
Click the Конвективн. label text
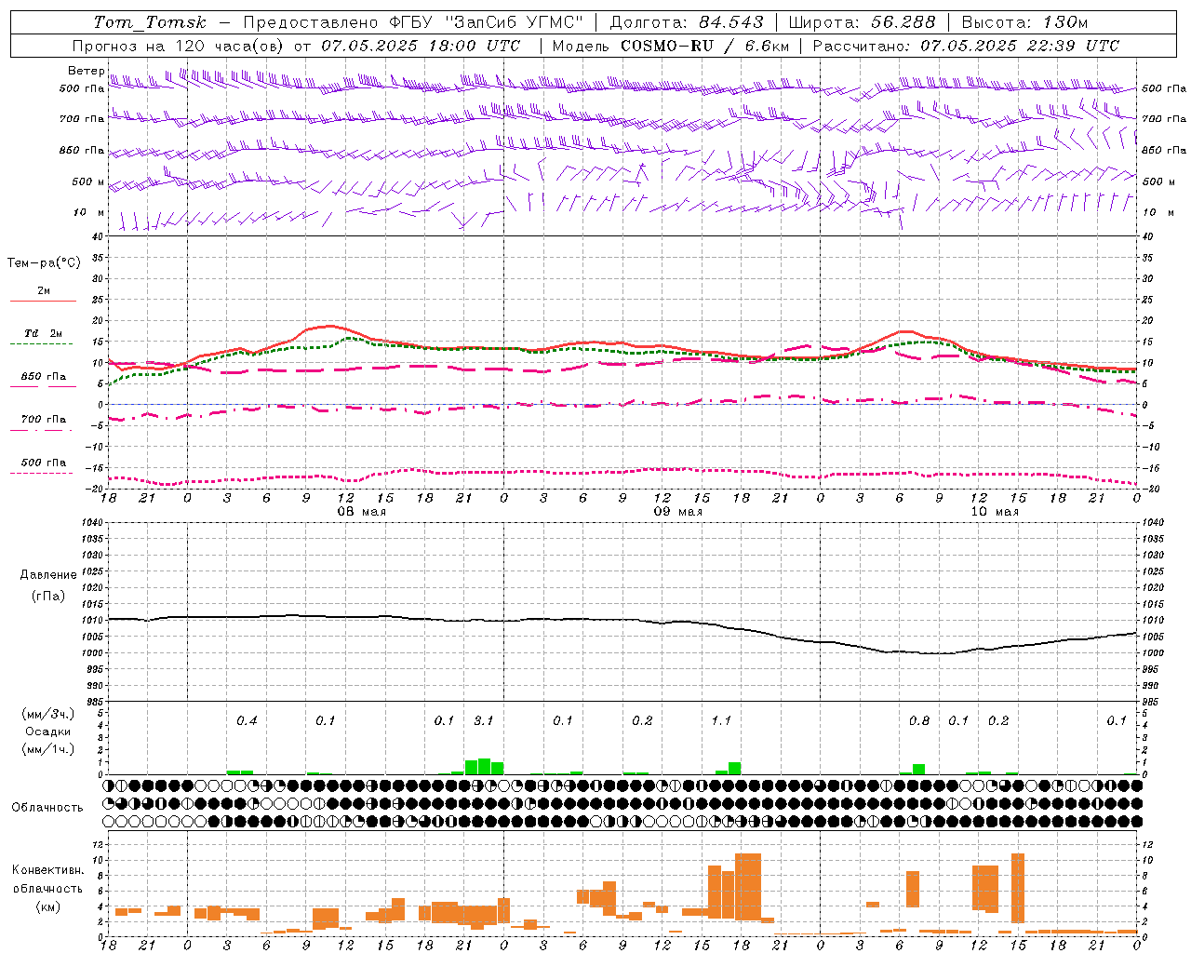(48, 870)
